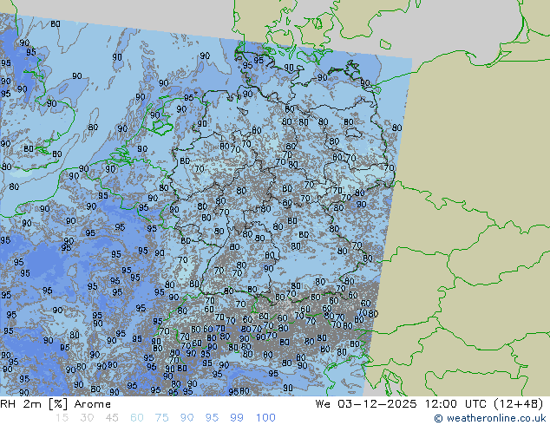Select the "Arome" model name text
Image resolution: width=550 pixels, height=425 pixels.
point(93,404)
